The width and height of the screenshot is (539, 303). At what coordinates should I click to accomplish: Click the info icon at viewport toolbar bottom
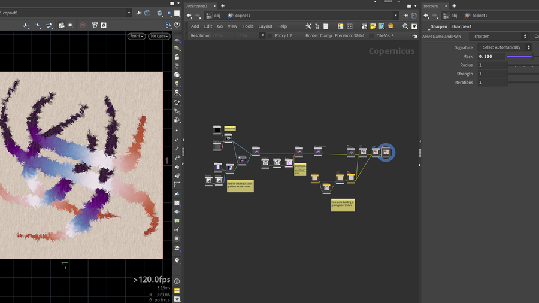(177, 281)
